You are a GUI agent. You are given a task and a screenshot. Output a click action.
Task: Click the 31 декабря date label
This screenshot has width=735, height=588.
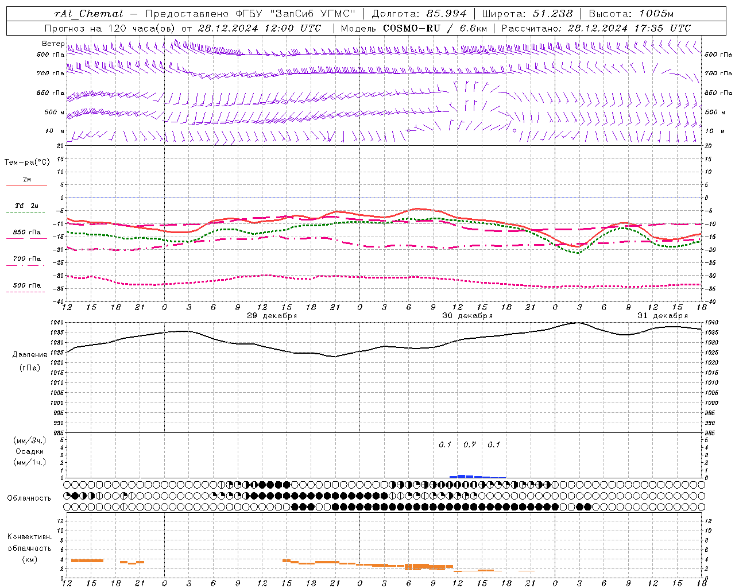pos(663,316)
